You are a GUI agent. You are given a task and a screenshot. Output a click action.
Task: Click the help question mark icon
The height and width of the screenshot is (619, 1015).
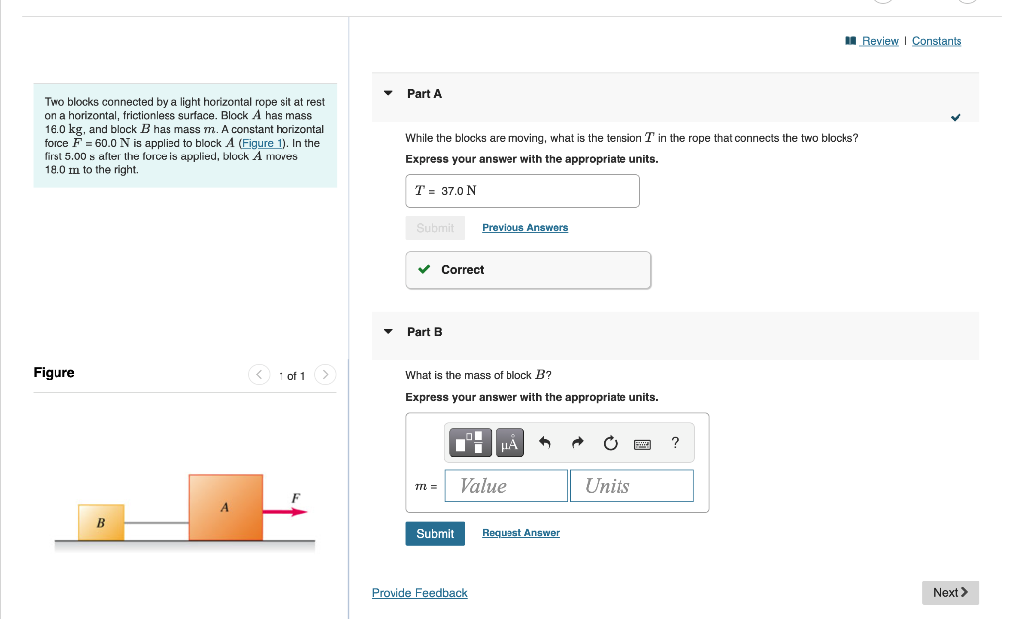tap(675, 443)
